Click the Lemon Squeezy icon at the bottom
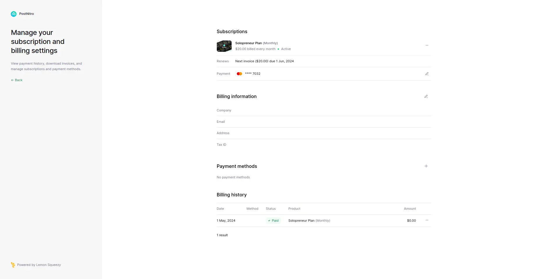Viewport: 538px width, 279px height. [x=13, y=265]
